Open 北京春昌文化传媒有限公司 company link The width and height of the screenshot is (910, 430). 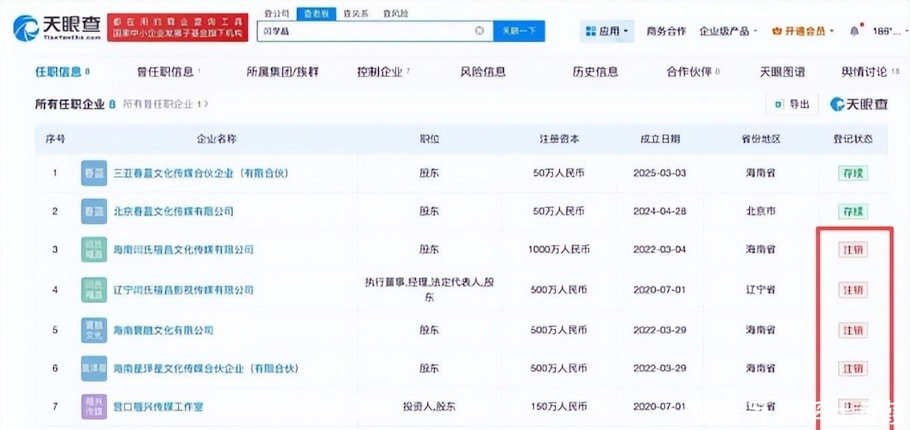[174, 211]
